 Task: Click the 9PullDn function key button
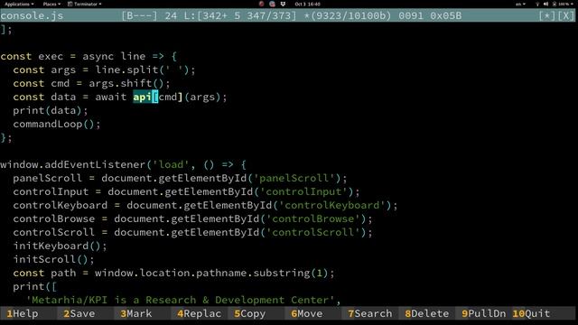pos(484,313)
